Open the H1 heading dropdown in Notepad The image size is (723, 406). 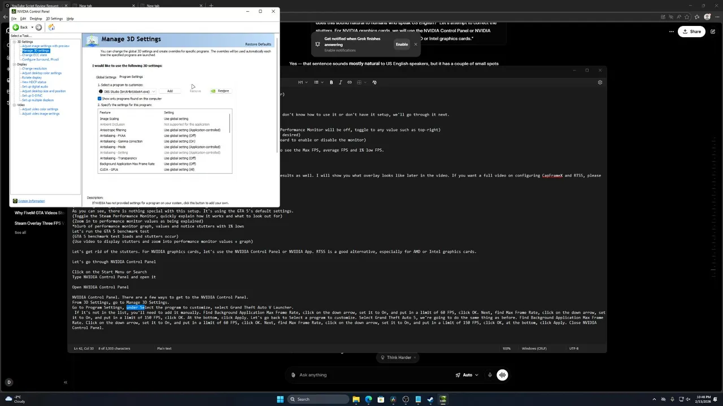(x=302, y=82)
